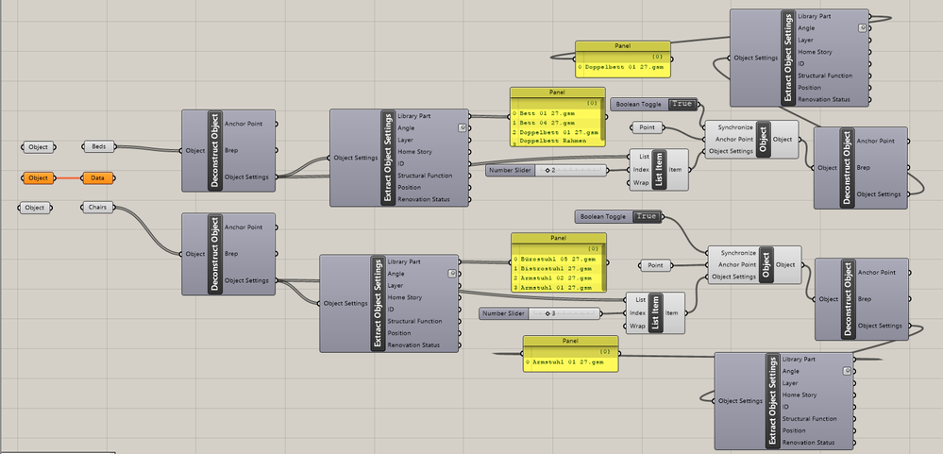This screenshot has width=943, height=454.
Task: Click the upper List Item component label
Action: [657, 170]
